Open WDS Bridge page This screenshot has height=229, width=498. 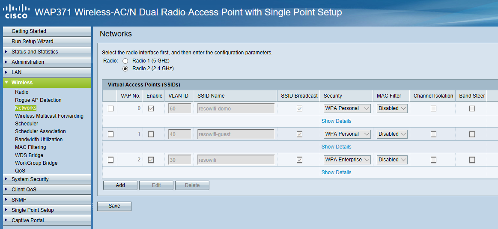29,155
